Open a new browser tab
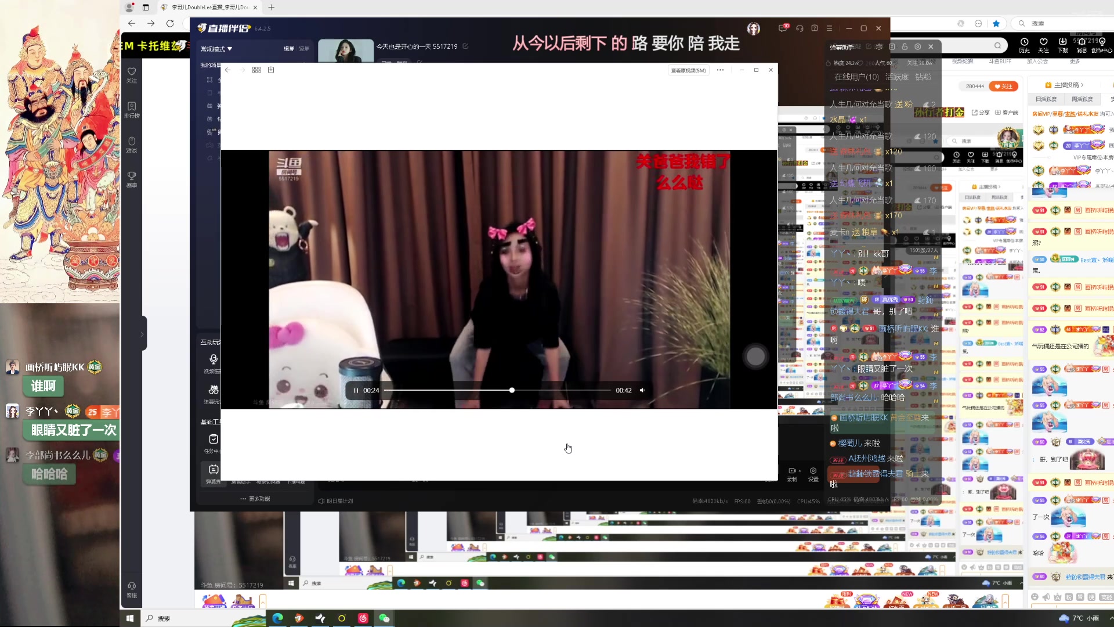 pyautogui.click(x=271, y=8)
